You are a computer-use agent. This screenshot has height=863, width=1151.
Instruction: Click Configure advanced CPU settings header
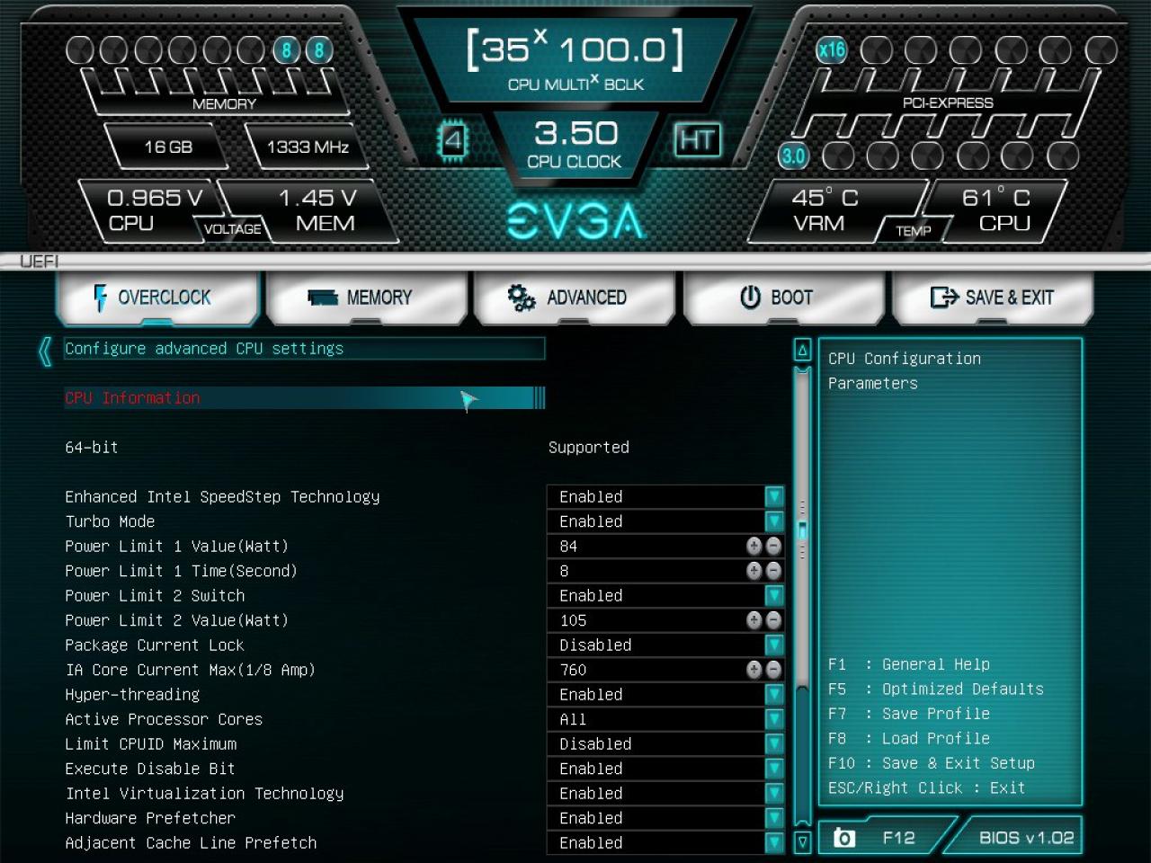pos(304,349)
